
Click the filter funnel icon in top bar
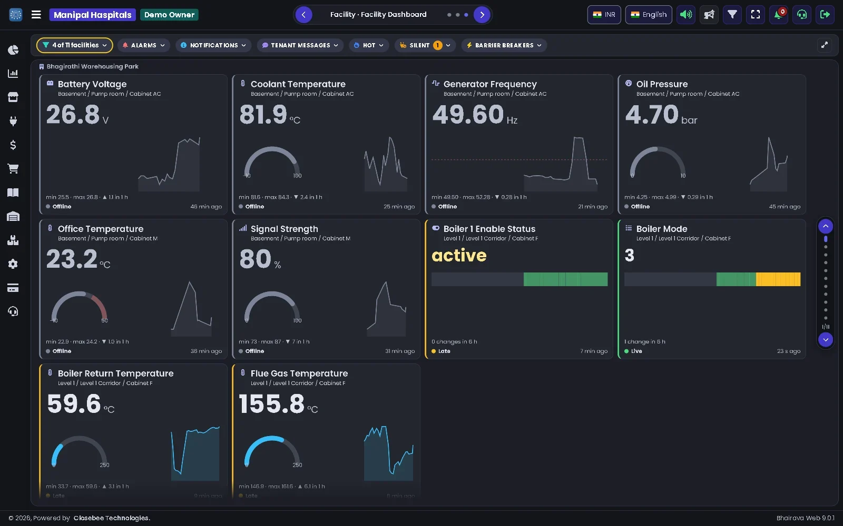coord(732,15)
